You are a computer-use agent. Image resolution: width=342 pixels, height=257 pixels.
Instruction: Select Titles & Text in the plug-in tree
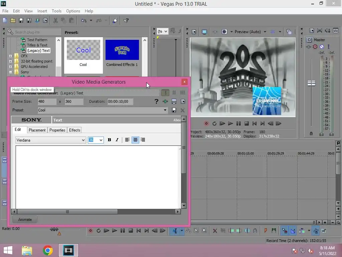point(37,45)
